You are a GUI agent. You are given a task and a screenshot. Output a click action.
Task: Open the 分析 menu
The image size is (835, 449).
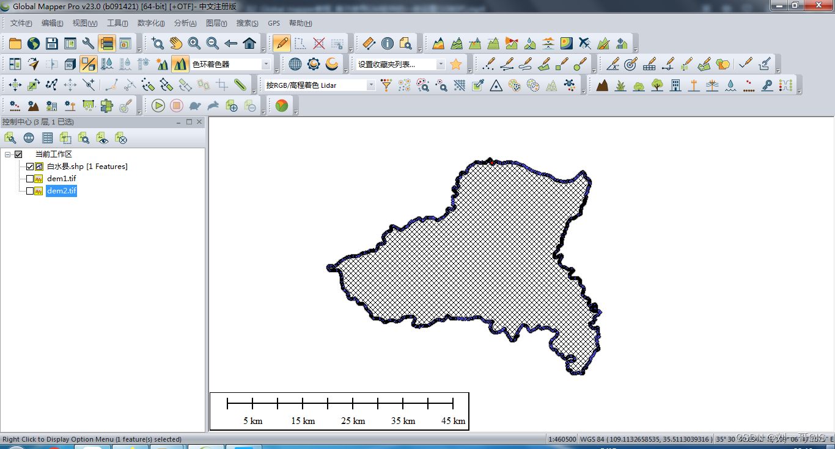(185, 23)
